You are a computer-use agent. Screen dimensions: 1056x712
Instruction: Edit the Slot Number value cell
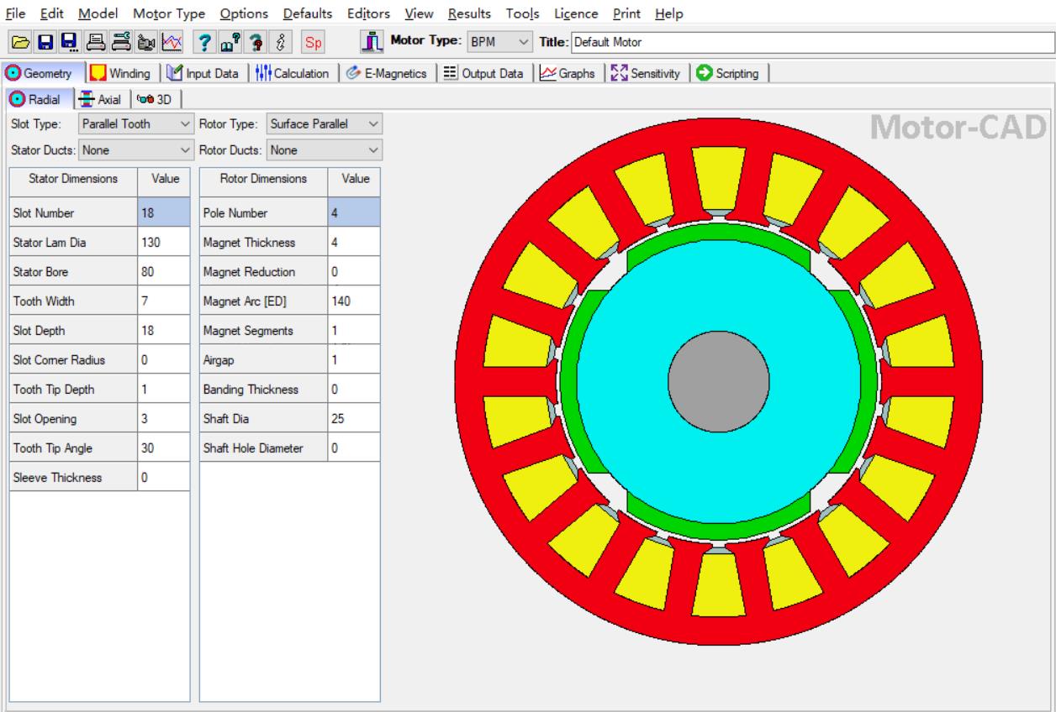point(163,212)
